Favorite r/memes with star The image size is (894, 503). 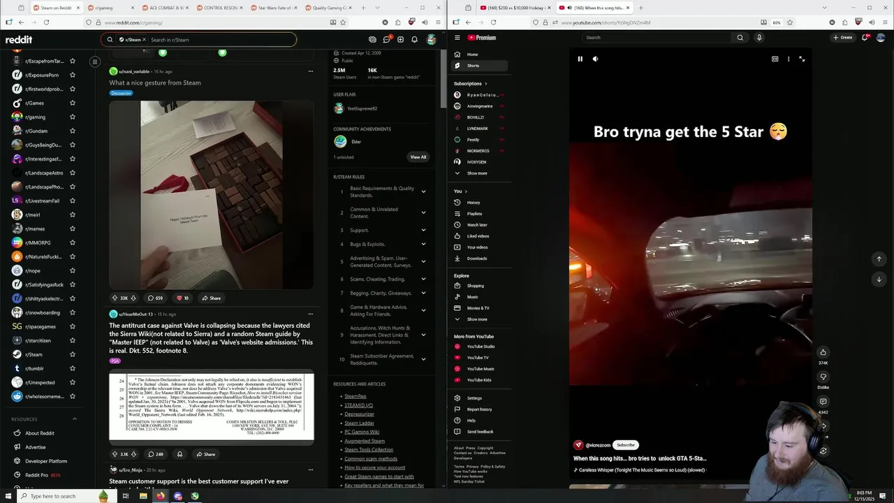point(73,229)
